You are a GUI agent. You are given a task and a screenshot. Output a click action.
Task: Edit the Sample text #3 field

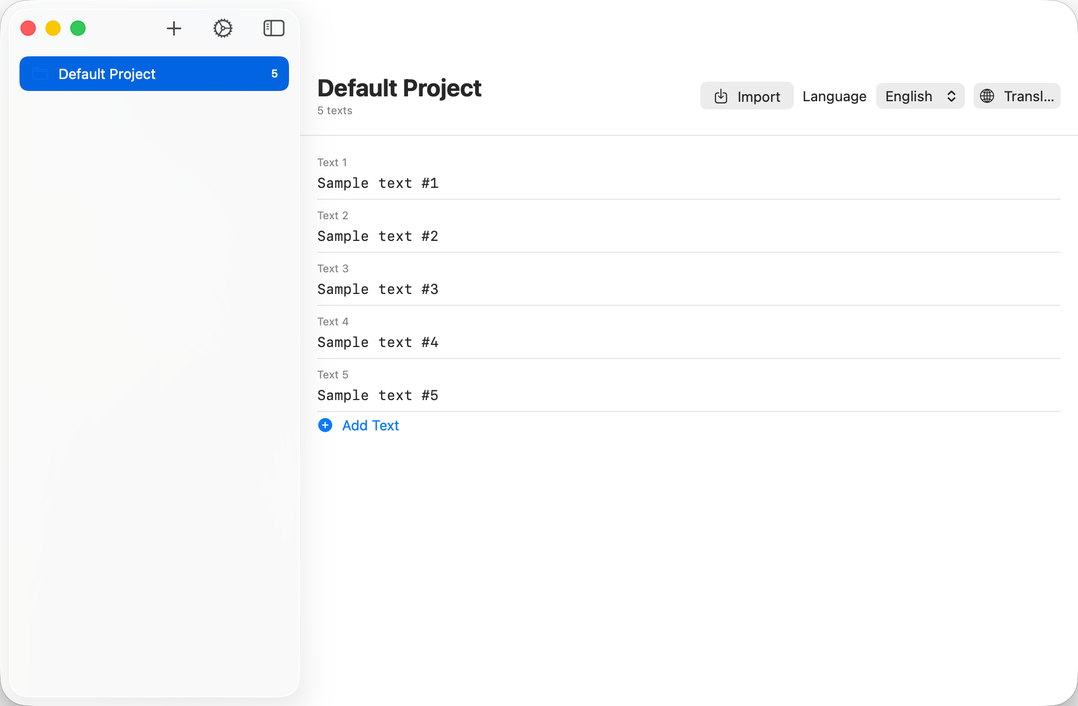(x=378, y=289)
